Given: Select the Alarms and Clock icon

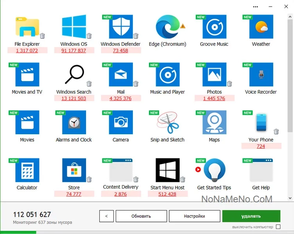Looking at the screenshot, I should coord(74,122).
